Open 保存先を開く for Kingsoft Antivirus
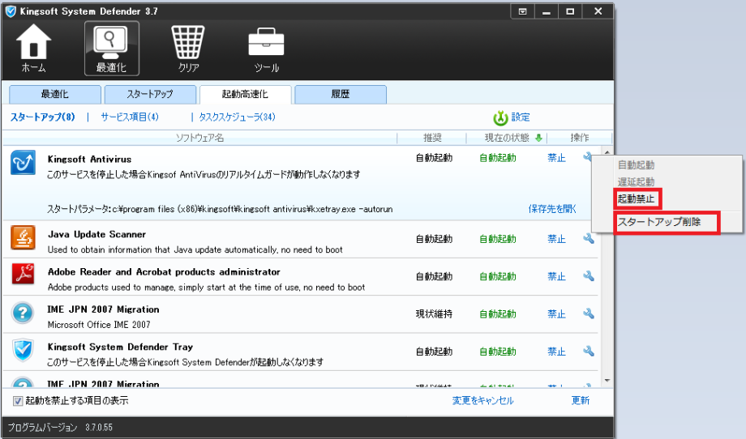Screen dimensions: 746x439 click(552, 209)
